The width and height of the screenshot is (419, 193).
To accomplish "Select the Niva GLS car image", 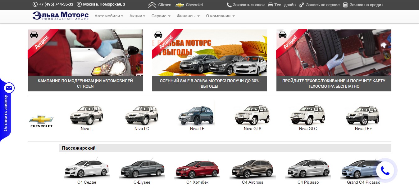I will coord(253,115).
